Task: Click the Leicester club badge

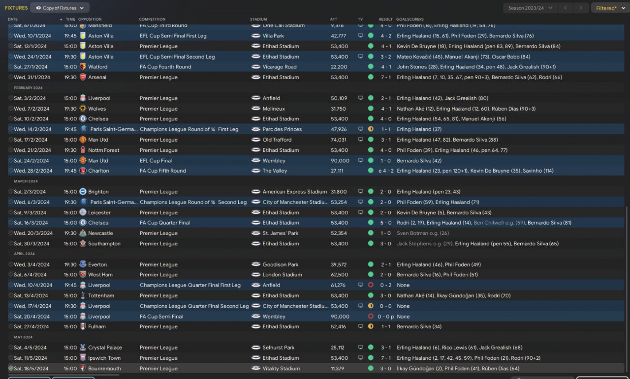Action: (82, 212)
